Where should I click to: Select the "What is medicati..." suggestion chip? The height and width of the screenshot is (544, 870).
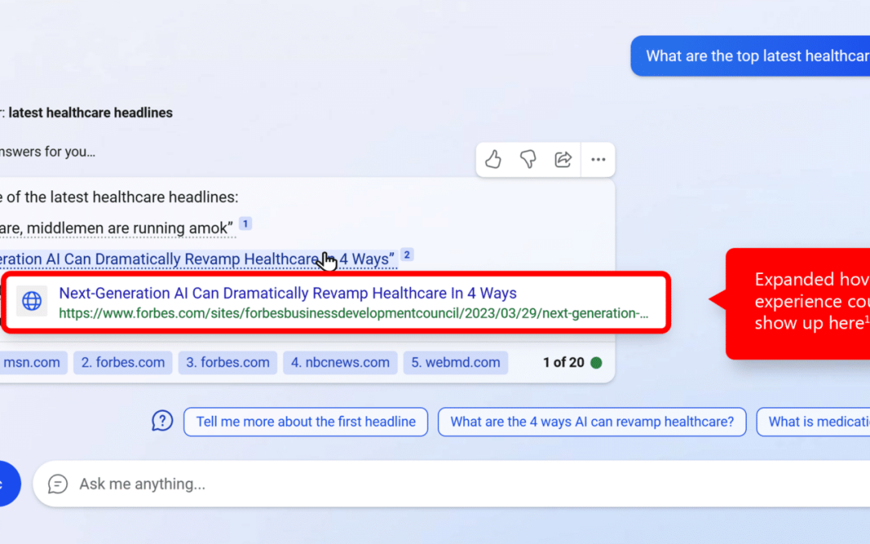point(814,421)
